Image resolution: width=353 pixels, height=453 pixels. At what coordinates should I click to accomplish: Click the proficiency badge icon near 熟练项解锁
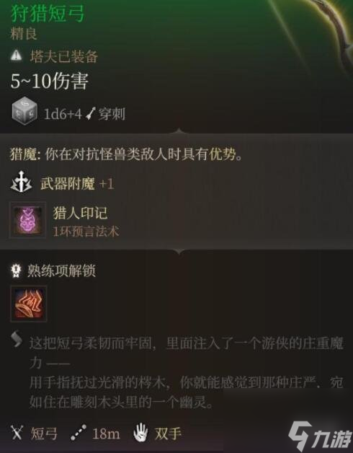point(16,271)
